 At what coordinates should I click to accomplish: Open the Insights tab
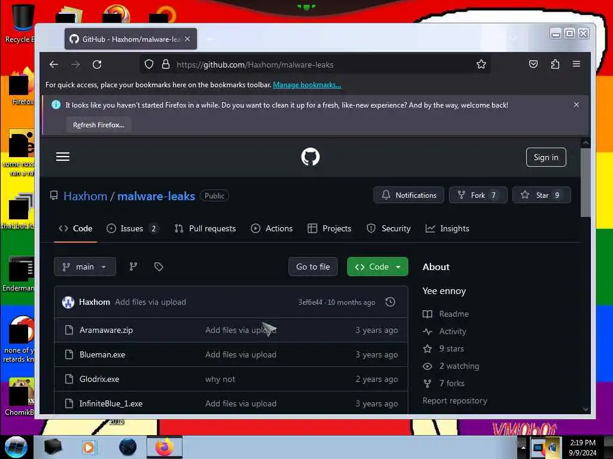pos(447,229)
